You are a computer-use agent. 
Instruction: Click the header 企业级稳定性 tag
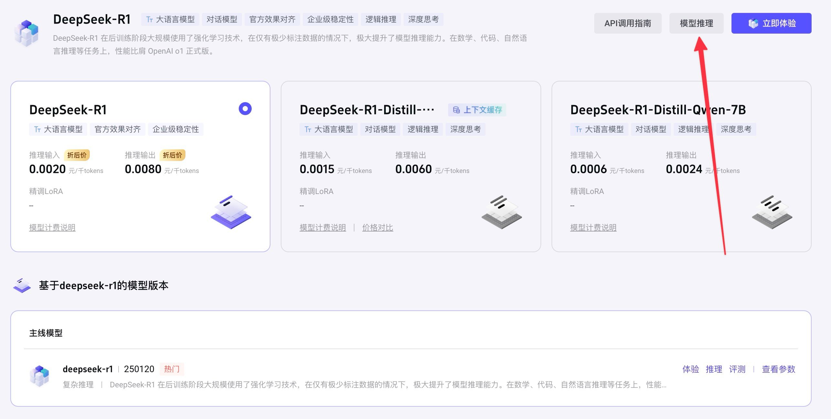click(x=331, y=19)
